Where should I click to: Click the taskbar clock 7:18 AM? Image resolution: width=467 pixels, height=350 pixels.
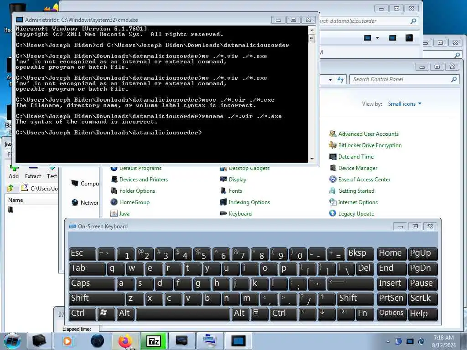(444, 338)
